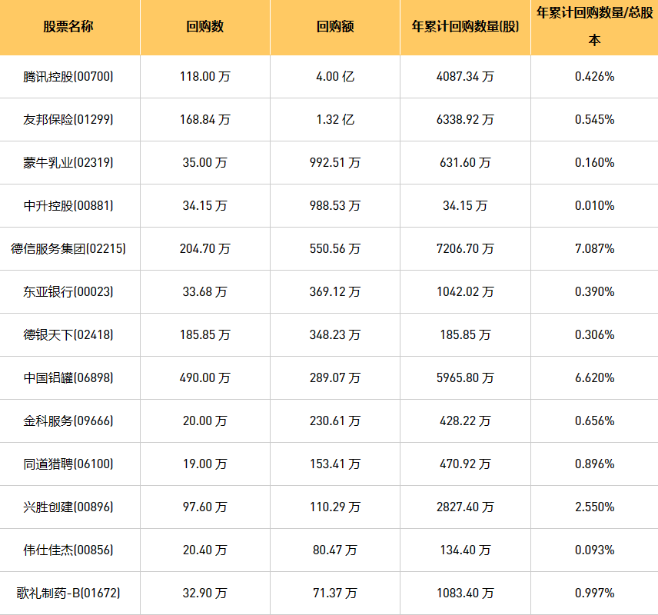This screenshot has height=615, width=658.
Task: Select stock name 蒙牛乳业(02319)
Action: (x=68, y=162)
